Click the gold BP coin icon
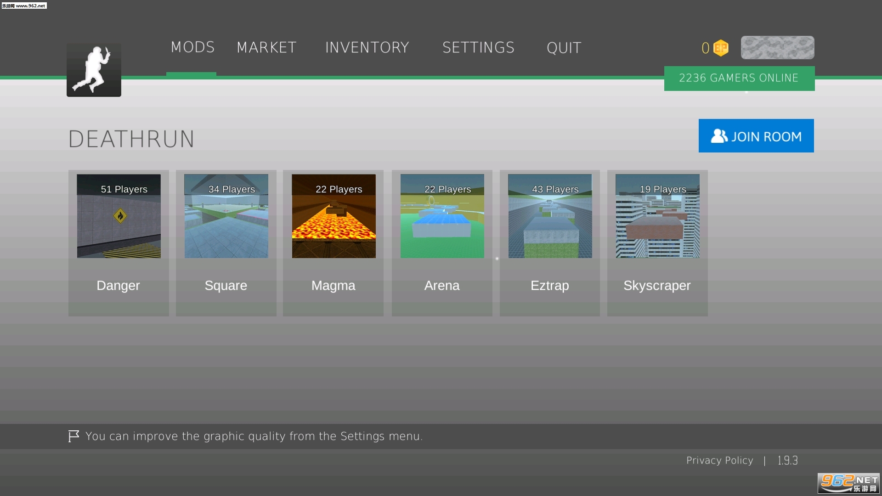 tap(721, 48)
